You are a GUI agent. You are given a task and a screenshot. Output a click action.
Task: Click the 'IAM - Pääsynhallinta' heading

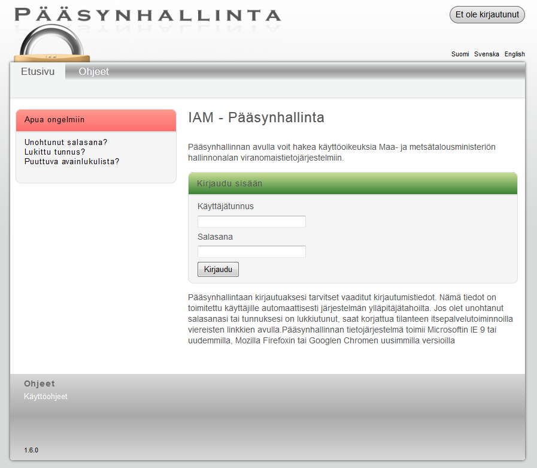pyautogui.click(x=256, y=117)
